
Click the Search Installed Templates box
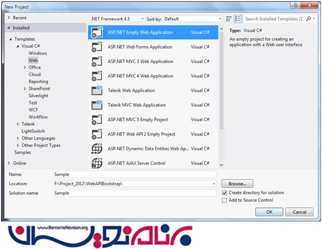coord(275,19)
